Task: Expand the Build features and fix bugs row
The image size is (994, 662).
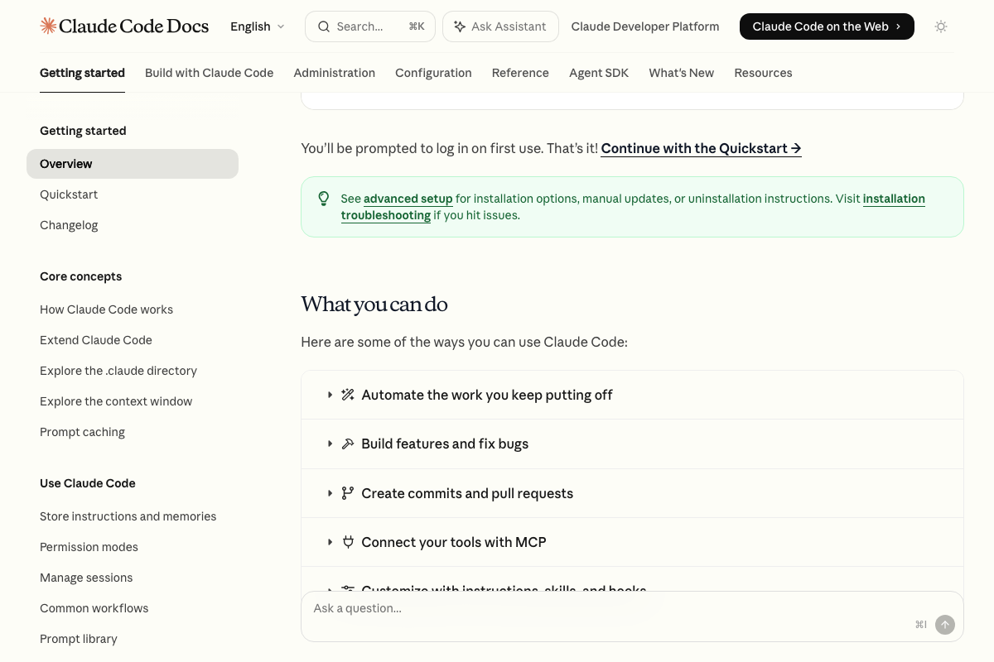Action: pos(632,444)
